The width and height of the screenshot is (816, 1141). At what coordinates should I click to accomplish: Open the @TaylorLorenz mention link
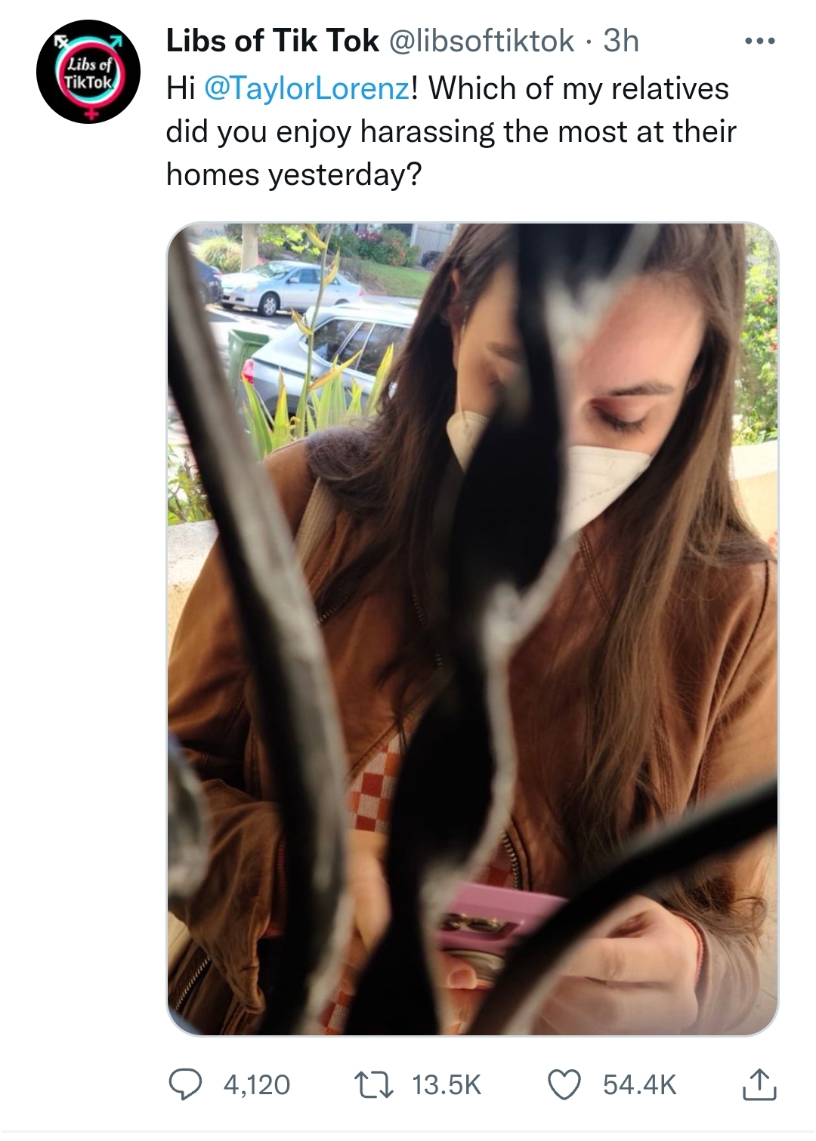(x=308, y=88)
